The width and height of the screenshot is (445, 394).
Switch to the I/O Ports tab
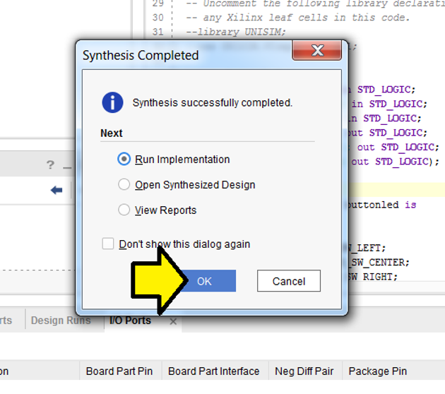(x=130, y=321)
